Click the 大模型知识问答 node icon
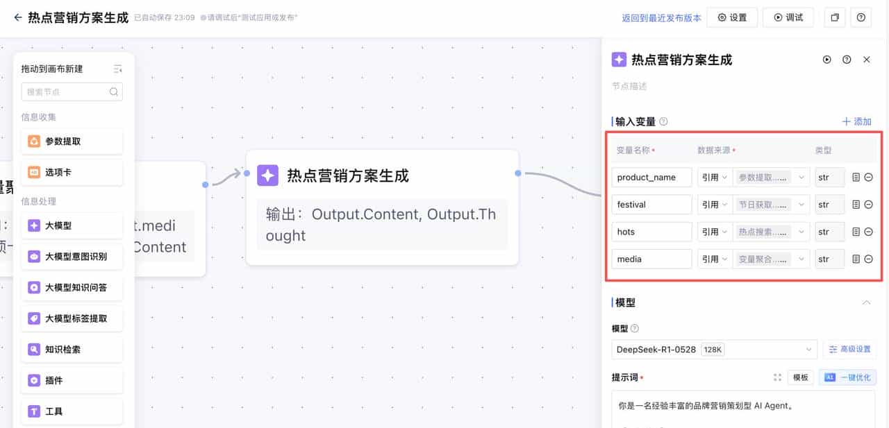This screenshot has height=428, width=889. tap(34, 287)
